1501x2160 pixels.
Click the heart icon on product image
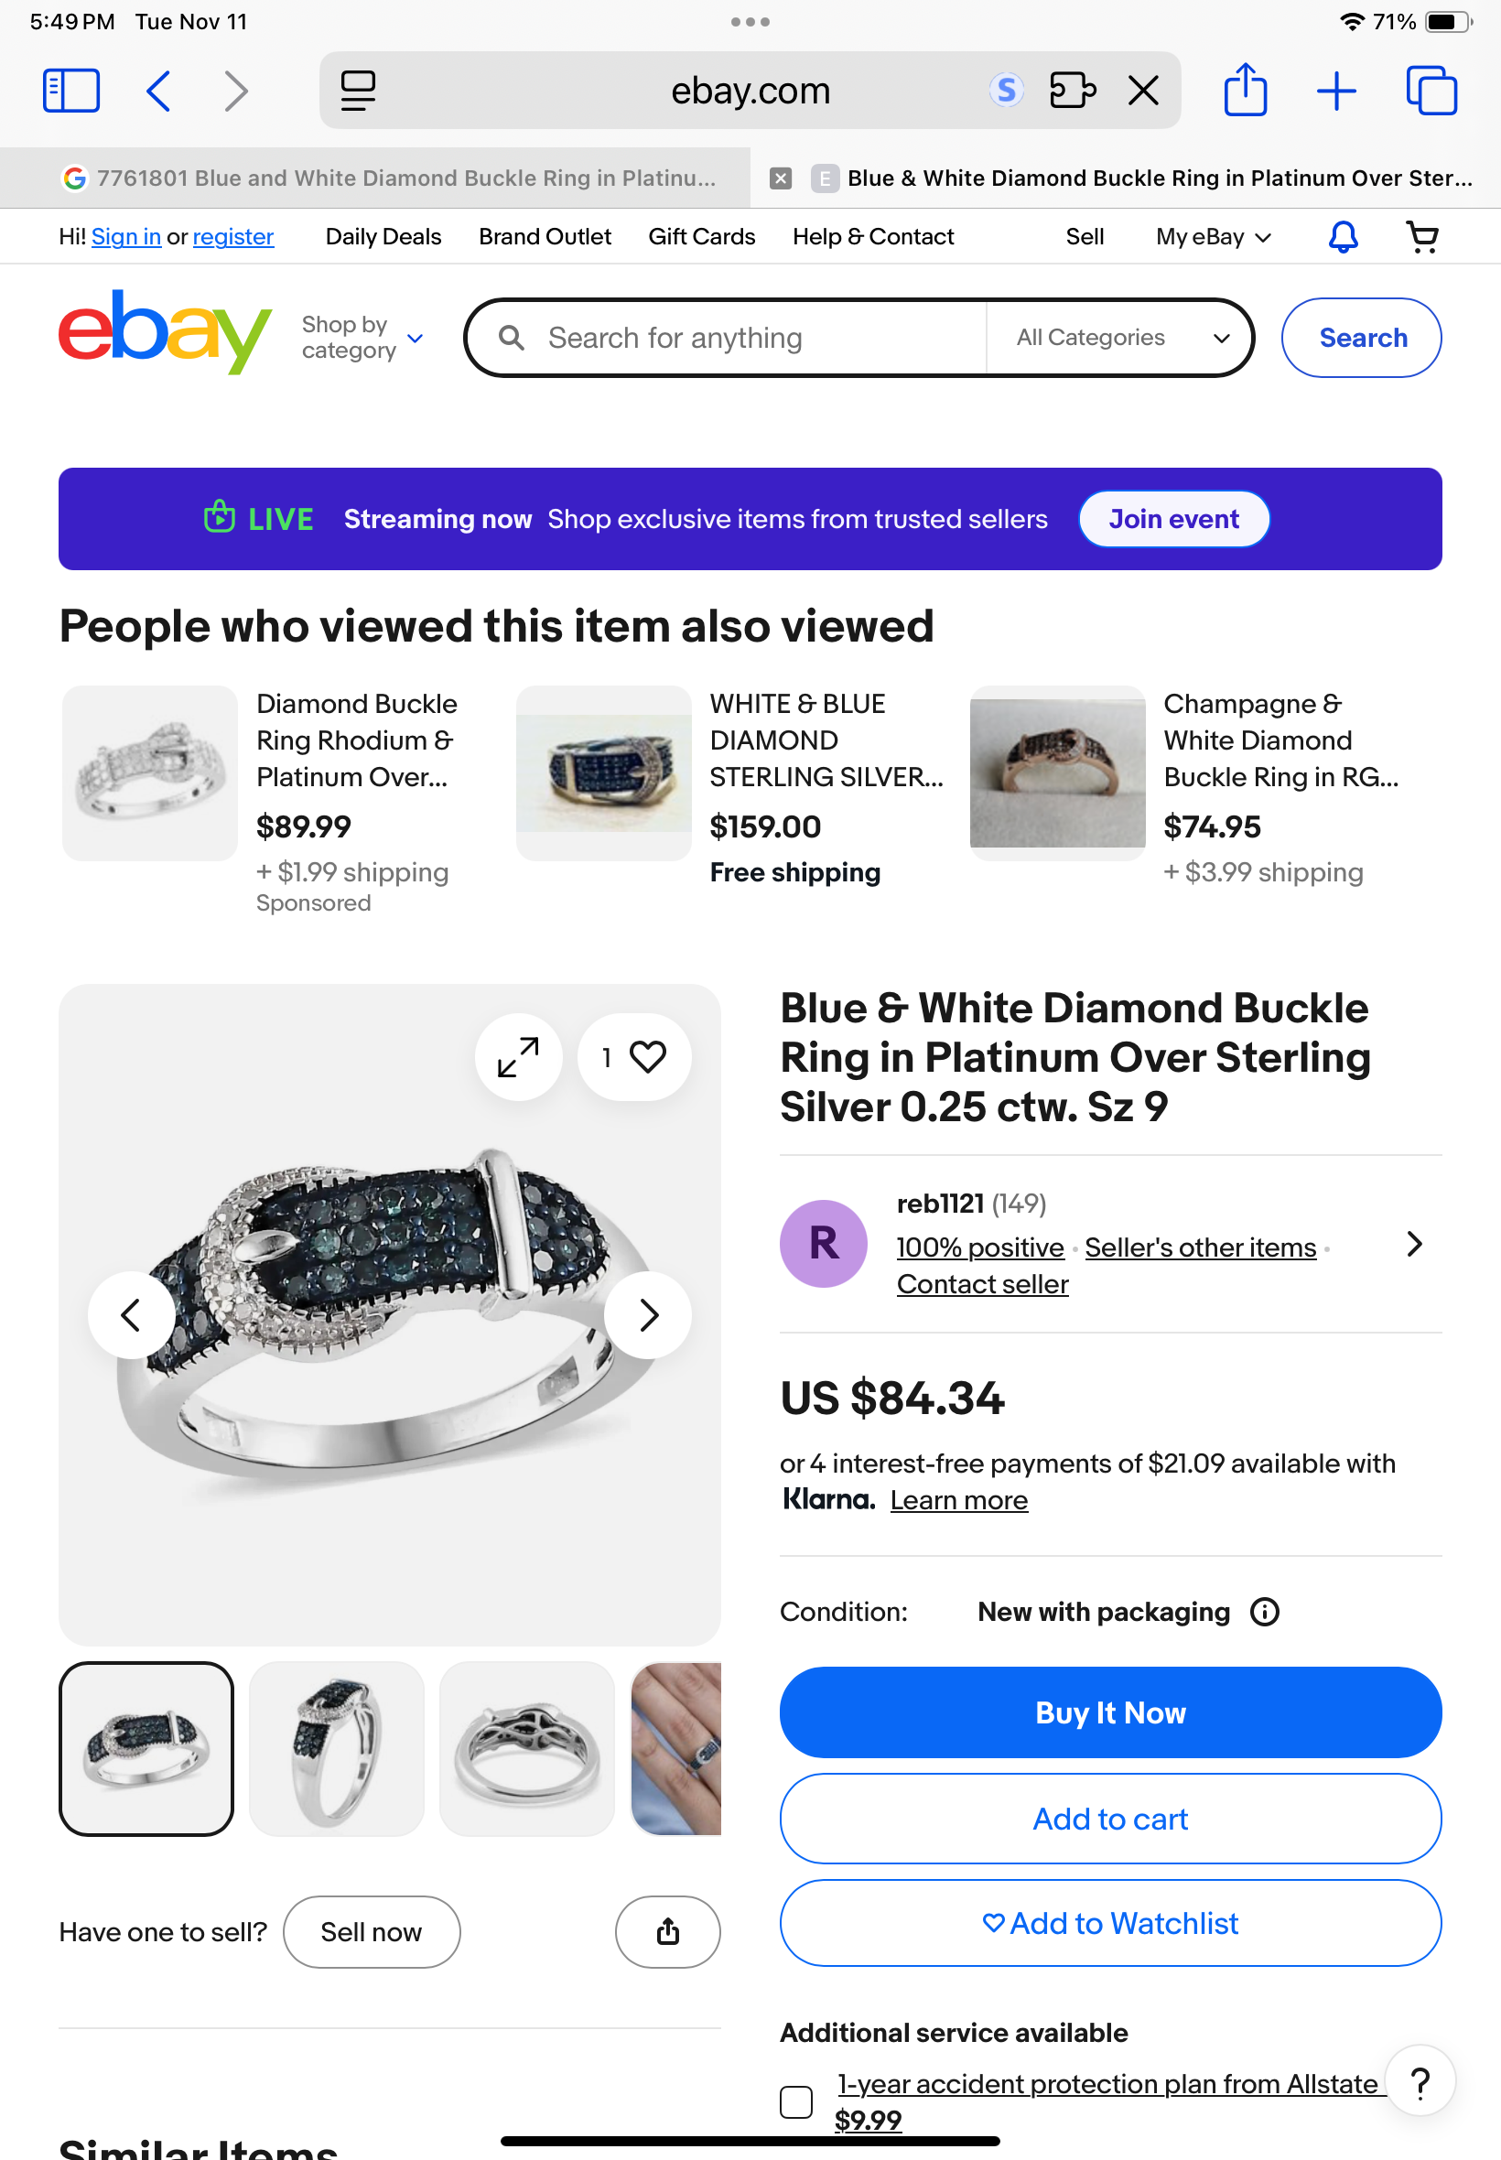(647, 1057)
